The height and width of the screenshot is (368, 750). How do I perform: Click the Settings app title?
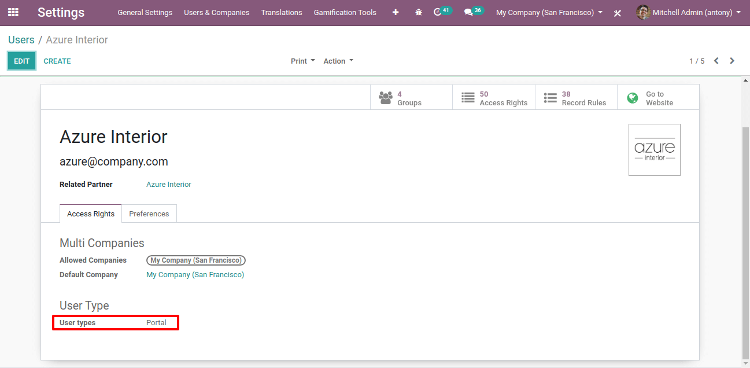[61, 12]
